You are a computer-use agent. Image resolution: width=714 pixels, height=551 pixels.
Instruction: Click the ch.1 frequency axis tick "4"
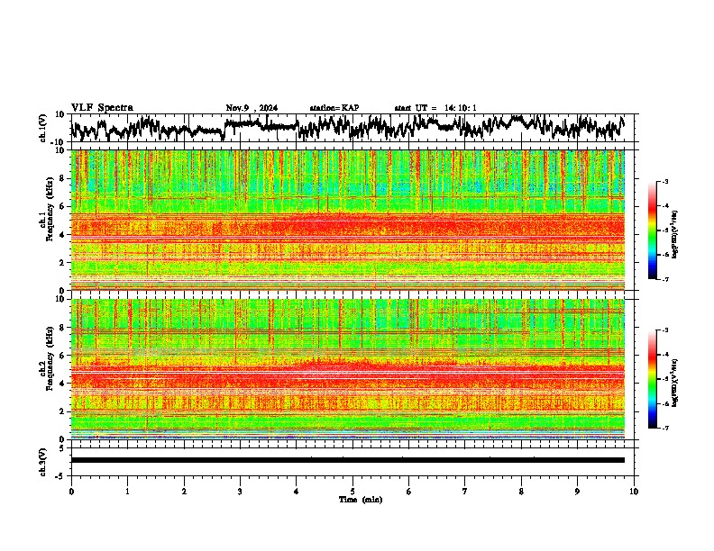coord(63,235)
